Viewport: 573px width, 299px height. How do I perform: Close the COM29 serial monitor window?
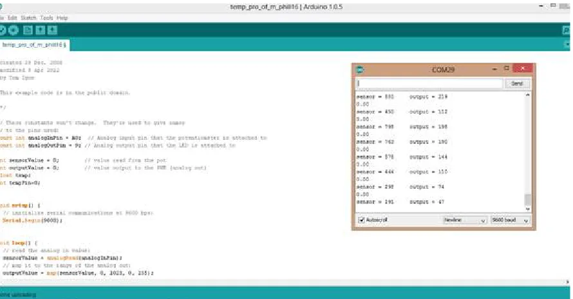(523, 68)
